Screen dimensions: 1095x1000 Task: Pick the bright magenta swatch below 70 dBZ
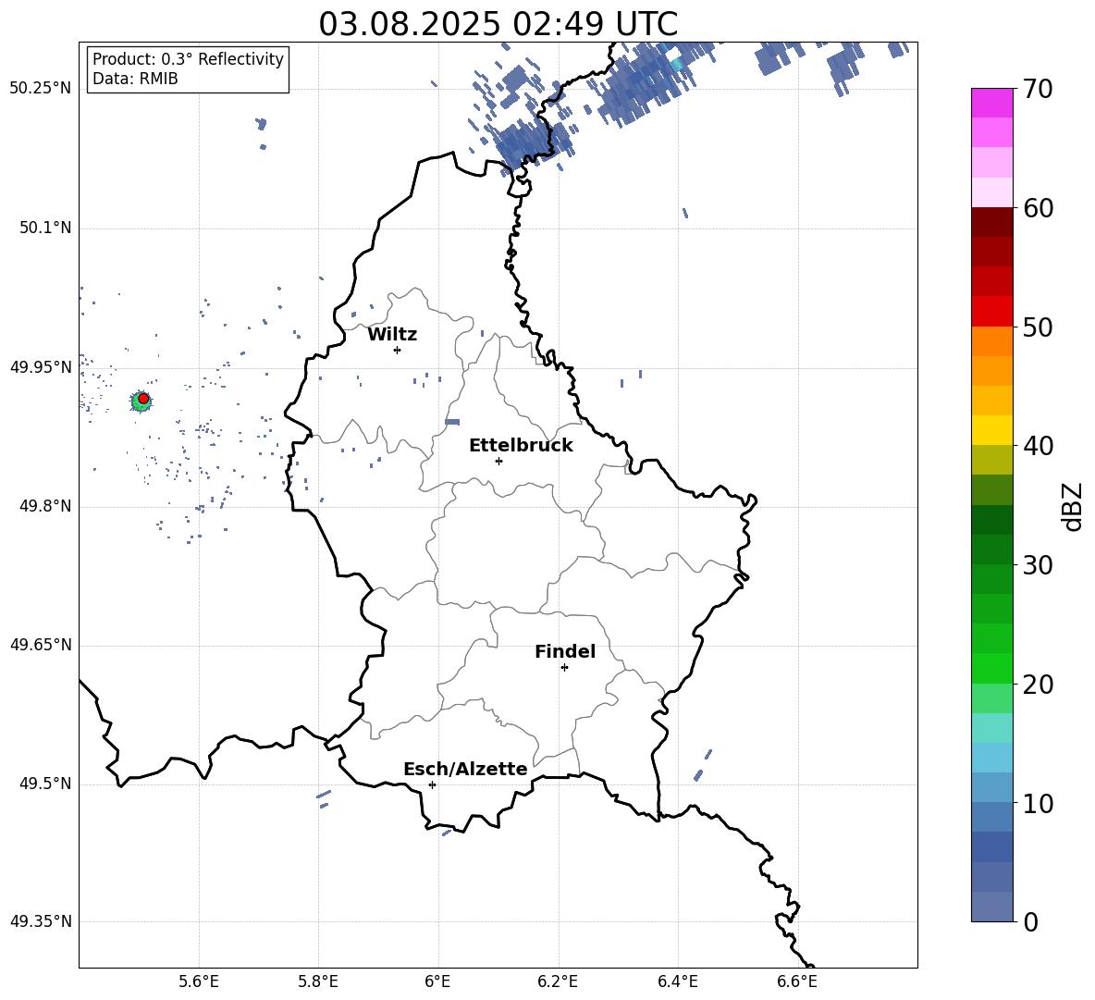[991, 103]
